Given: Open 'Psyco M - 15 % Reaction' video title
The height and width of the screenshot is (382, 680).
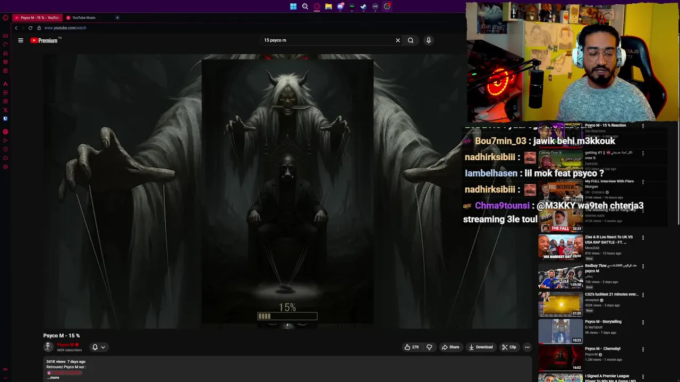Looking at the screenshot, I should pos(605,125).
